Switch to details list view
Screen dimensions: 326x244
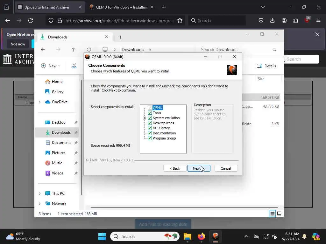272,213
